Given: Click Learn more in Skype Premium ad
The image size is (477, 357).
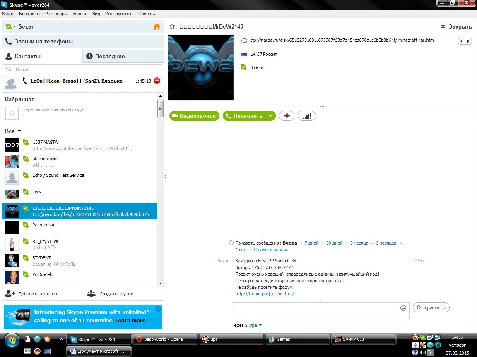Looking at the screenshot, I should click(130, 320).
